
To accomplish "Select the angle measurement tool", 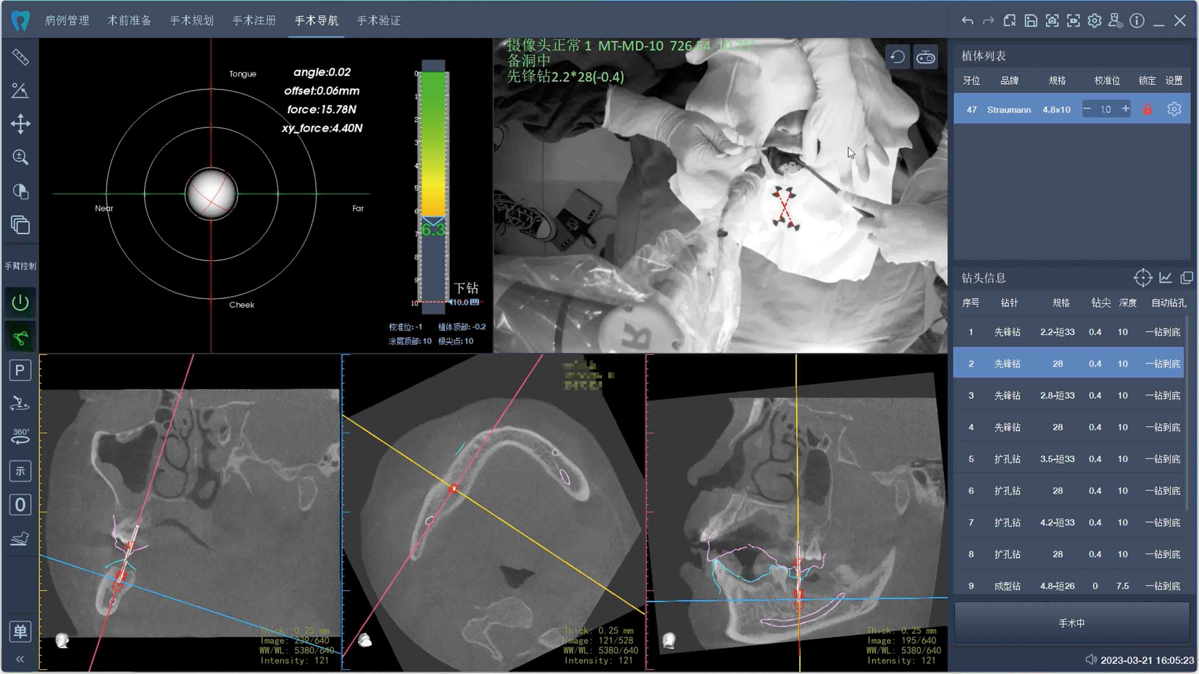I will [x=20, y=90].
